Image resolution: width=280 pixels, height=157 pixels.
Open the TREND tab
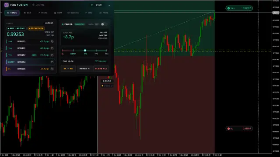click(x=42, y=13)
